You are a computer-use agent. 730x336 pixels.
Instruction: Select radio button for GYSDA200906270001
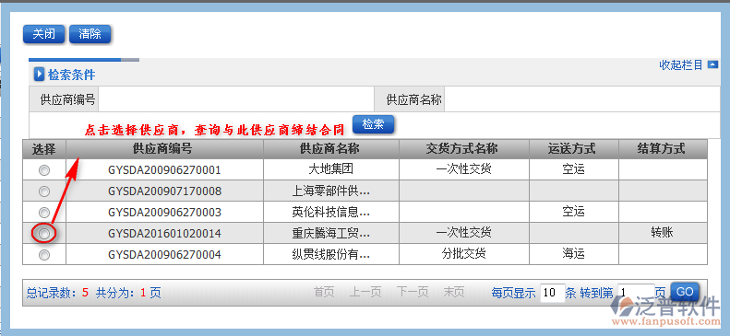coord(43,170)
